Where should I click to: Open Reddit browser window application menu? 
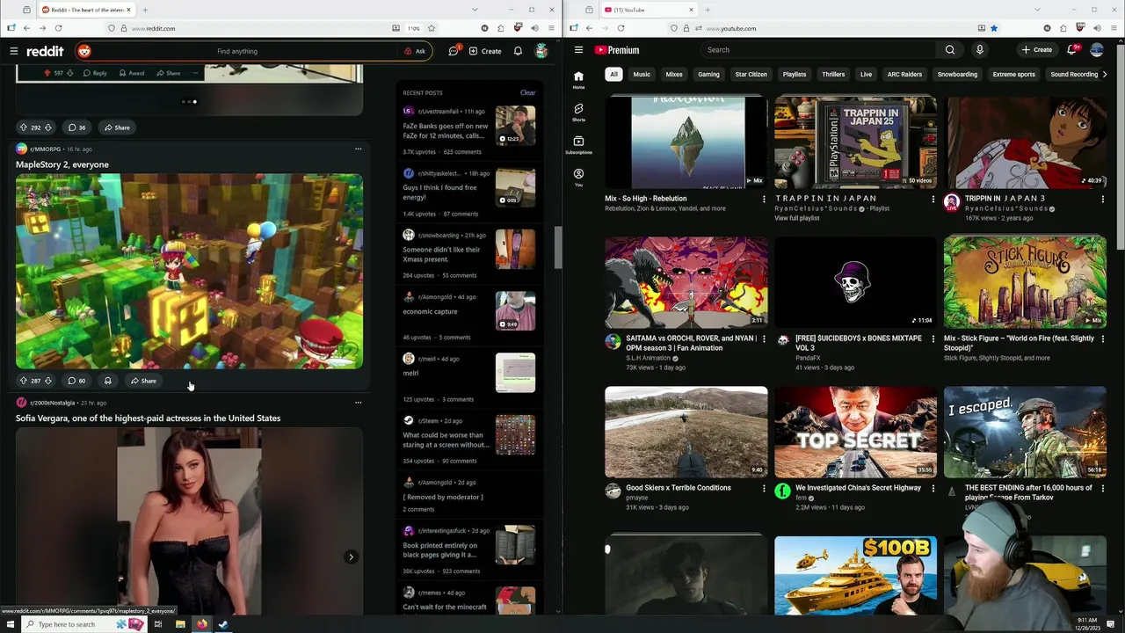(550, 28)
